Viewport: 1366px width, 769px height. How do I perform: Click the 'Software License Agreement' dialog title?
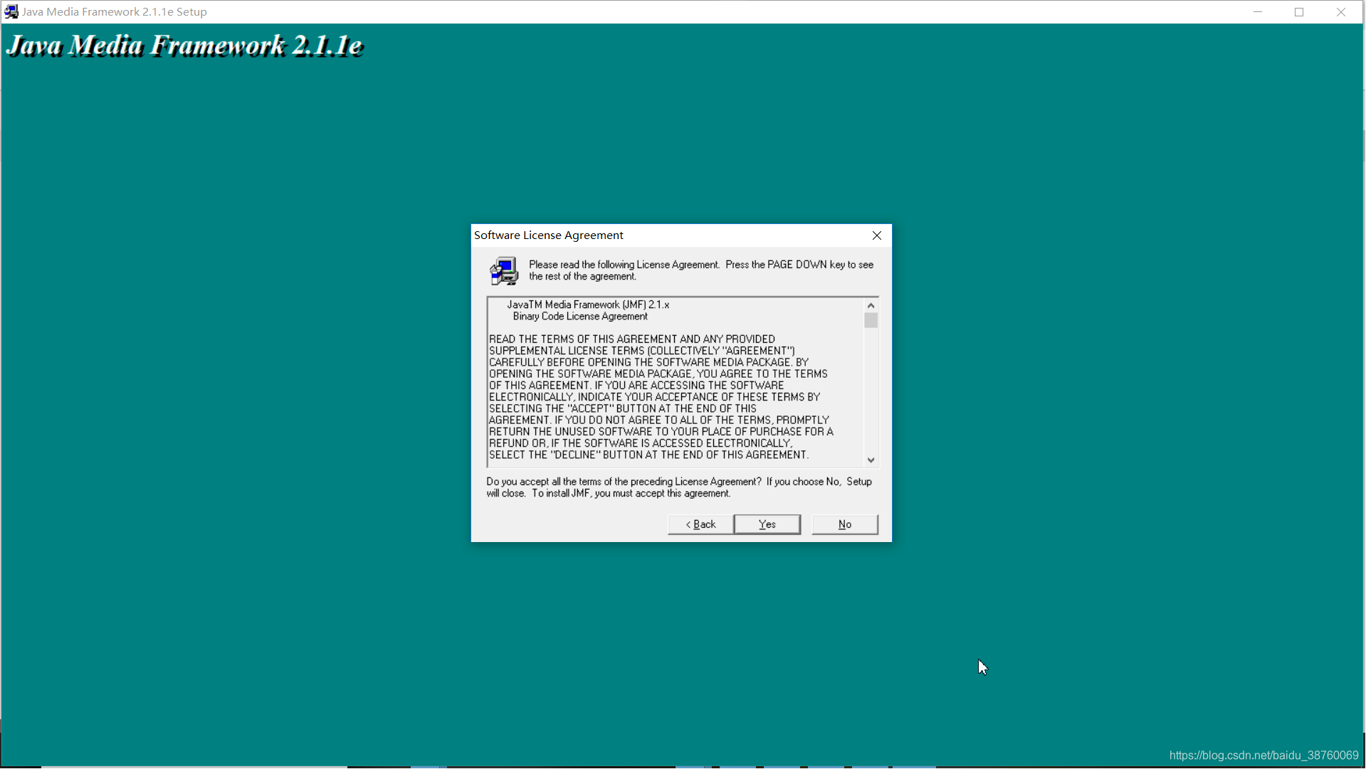549,235
